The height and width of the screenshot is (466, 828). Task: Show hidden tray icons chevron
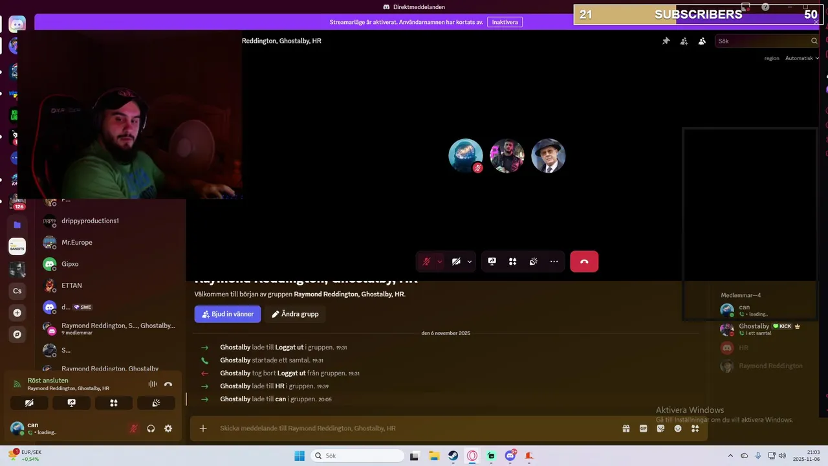click(x=730, y=456)
